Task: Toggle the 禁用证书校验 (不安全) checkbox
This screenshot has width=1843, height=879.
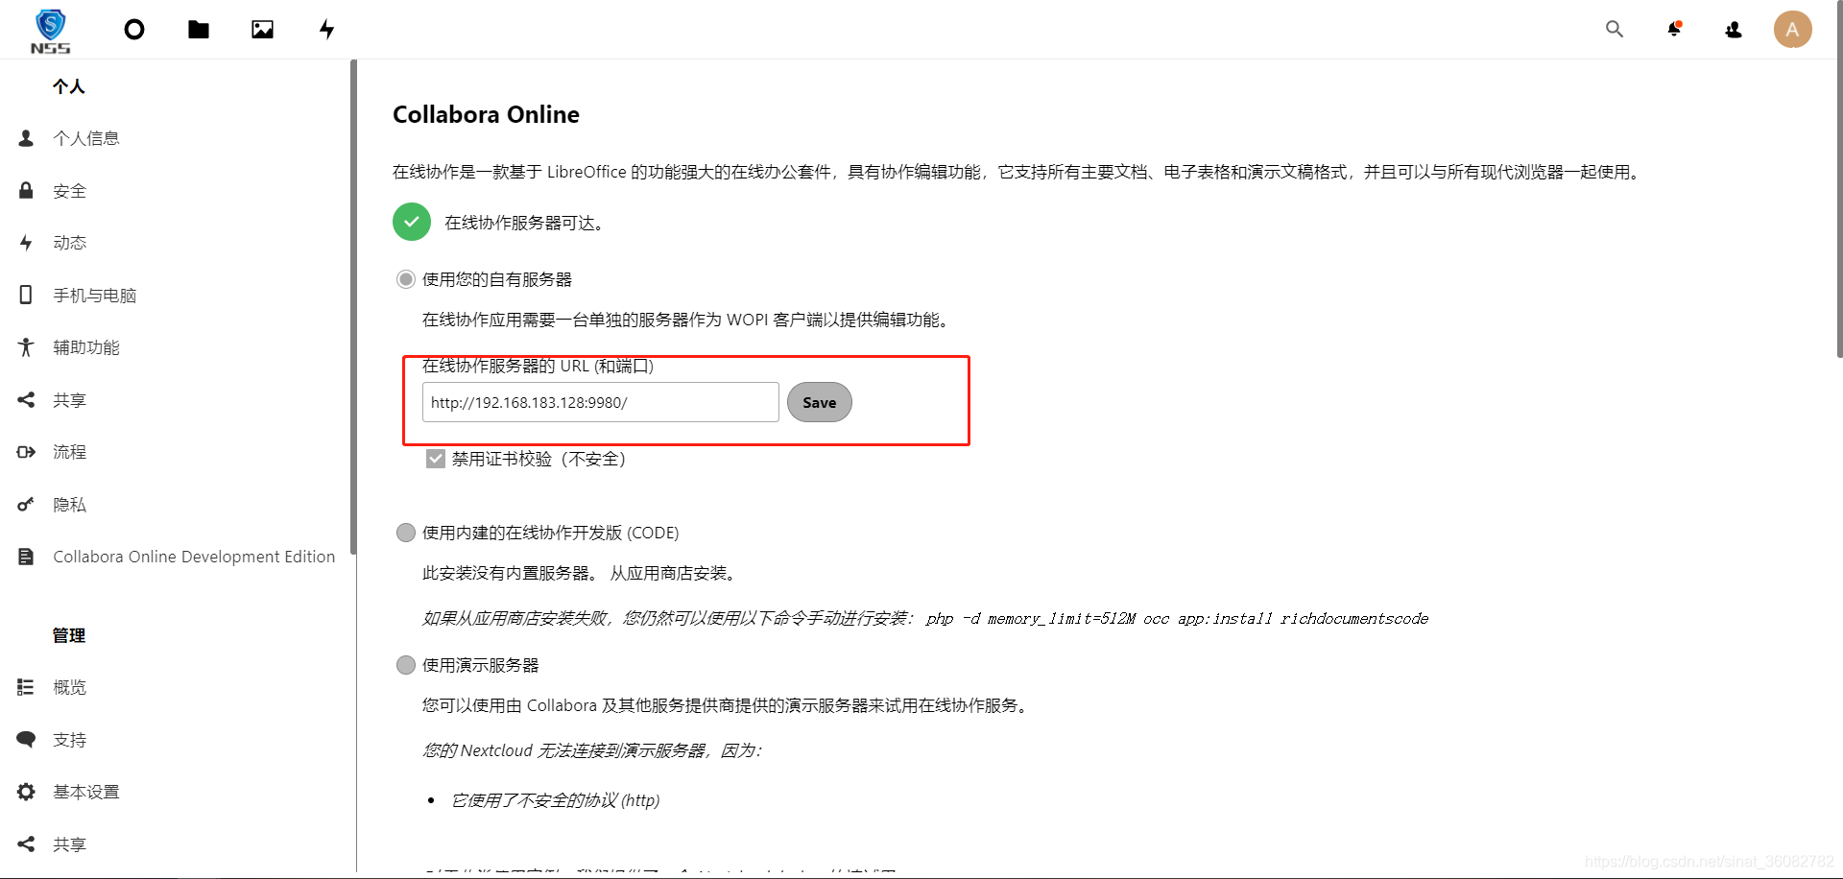Action: (x=436, y=459)
